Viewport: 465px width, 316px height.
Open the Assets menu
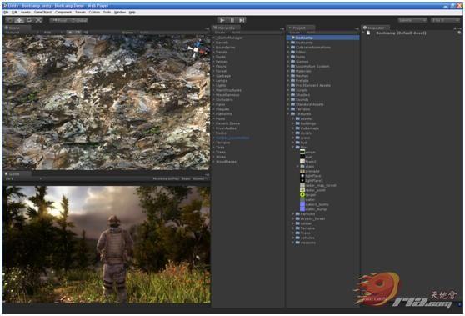[26, 13]
